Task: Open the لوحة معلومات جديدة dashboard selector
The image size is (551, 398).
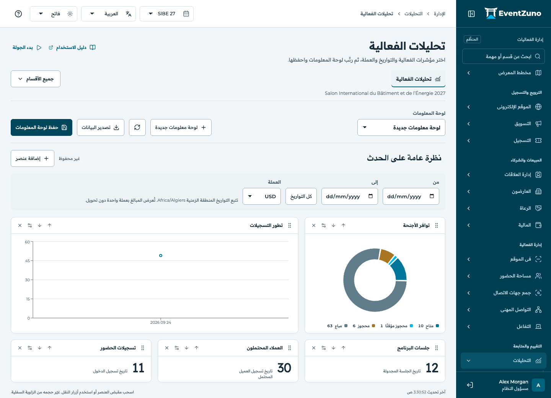Action: 401,127
